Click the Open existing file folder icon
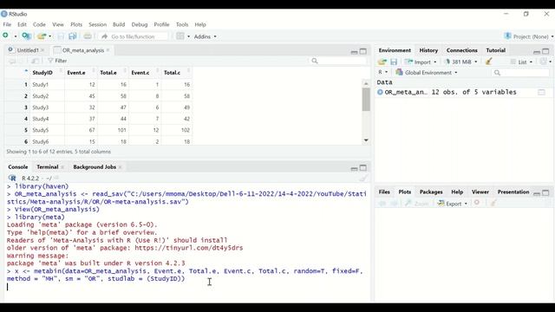The image size is (555, 312). point(42,36)
